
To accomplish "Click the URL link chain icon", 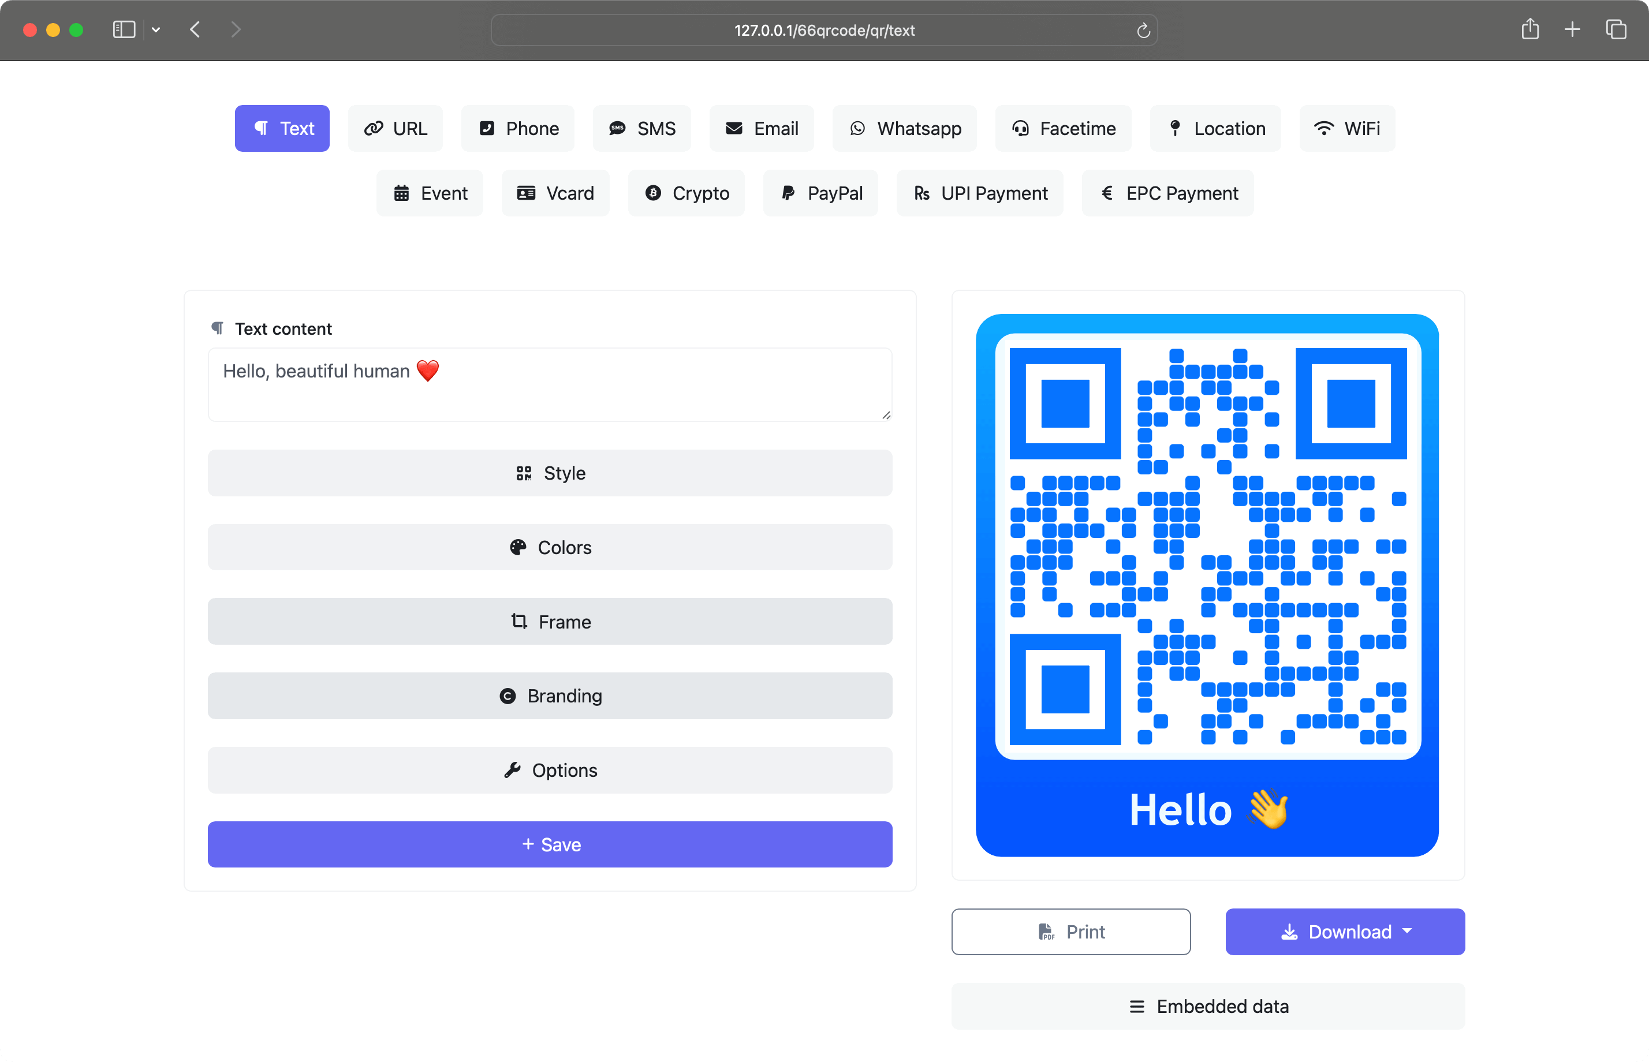I will click(373, 128).
